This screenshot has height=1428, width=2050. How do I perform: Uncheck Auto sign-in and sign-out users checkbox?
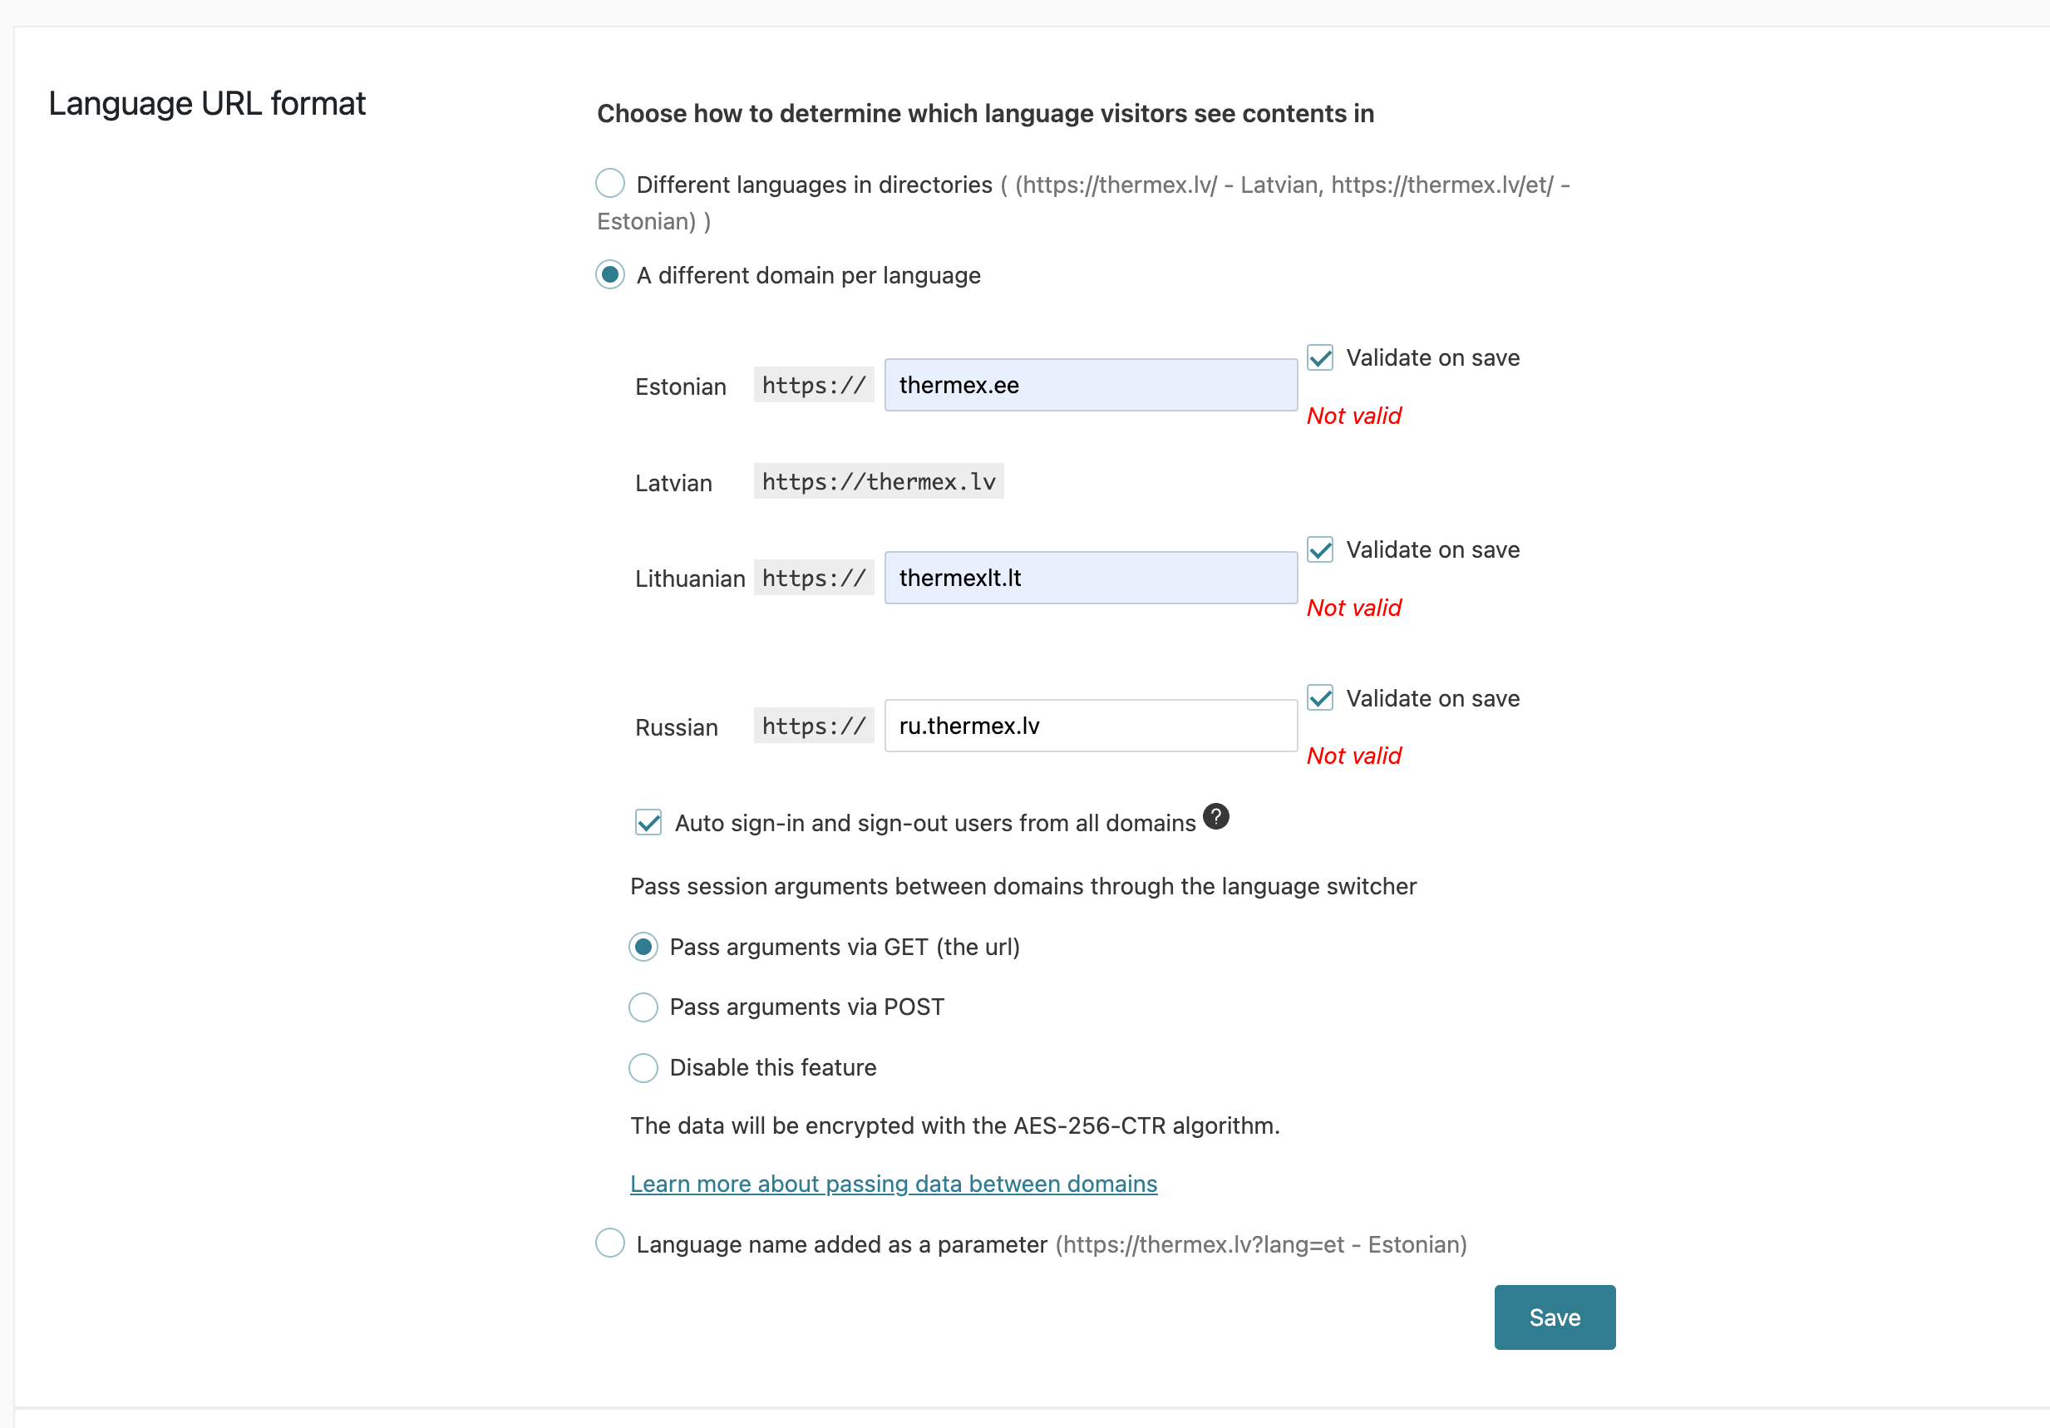pyautogui.click(x=648, y=822)
